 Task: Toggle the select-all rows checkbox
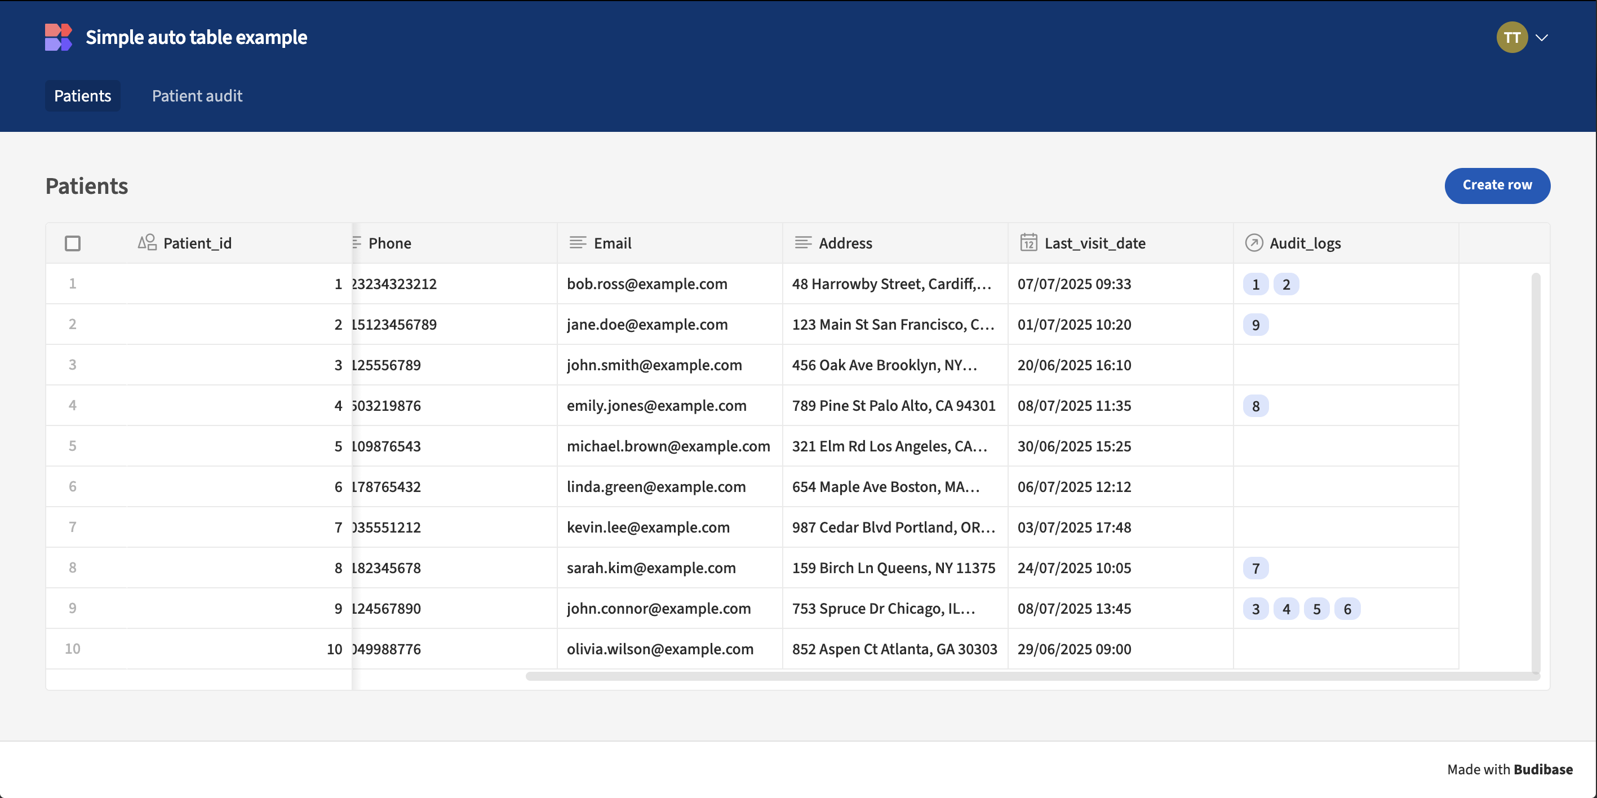click(x=73, y=243)
